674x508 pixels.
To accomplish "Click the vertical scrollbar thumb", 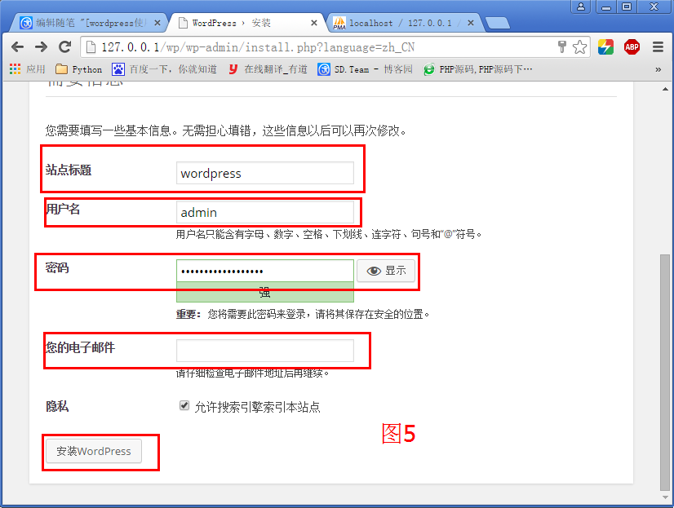I will click(x=664, y=372).
